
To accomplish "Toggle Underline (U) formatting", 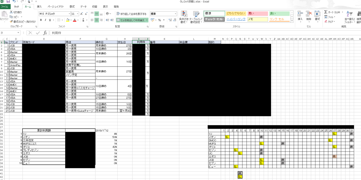I will [x=50, y=20].
